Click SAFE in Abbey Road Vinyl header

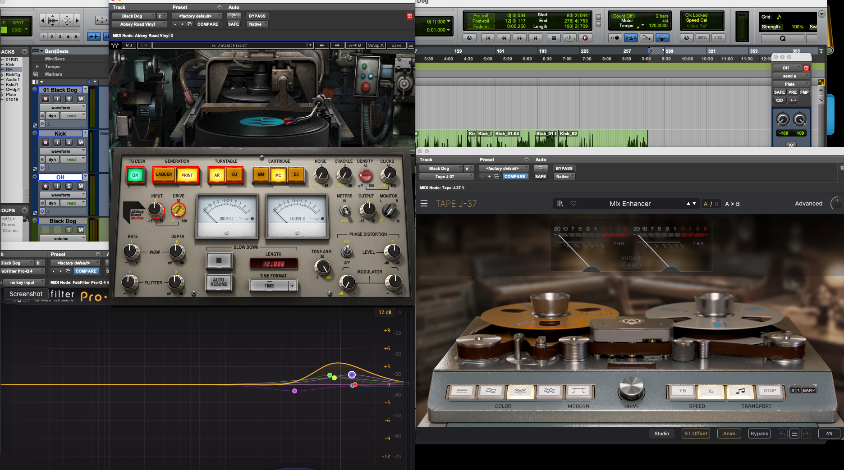tap(234, 24)
